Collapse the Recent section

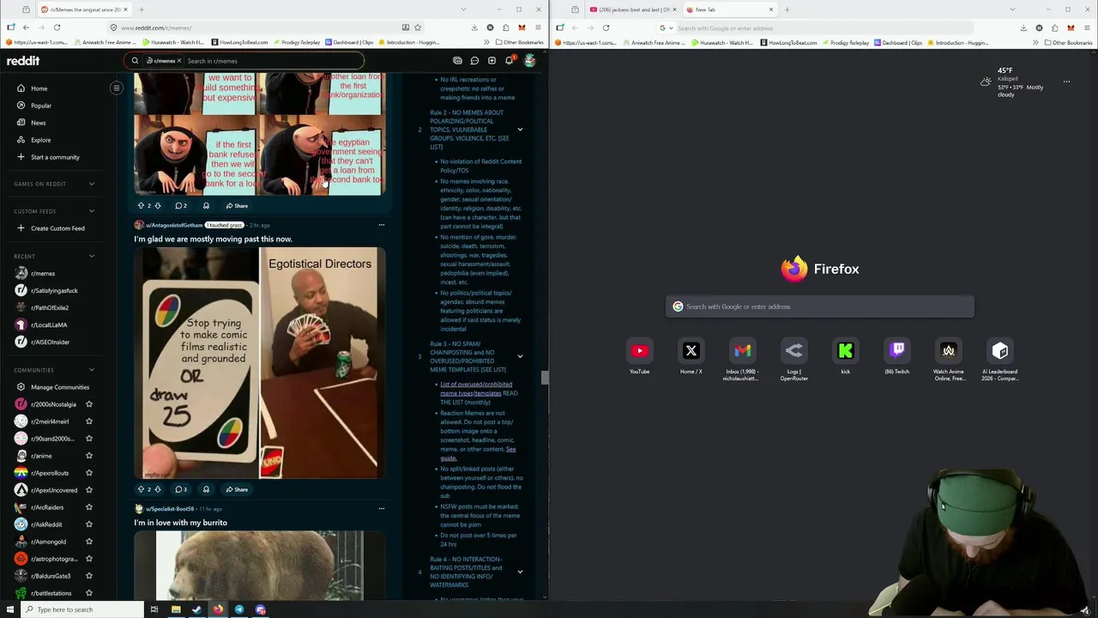pyautogui.click(x=92, y=256)
